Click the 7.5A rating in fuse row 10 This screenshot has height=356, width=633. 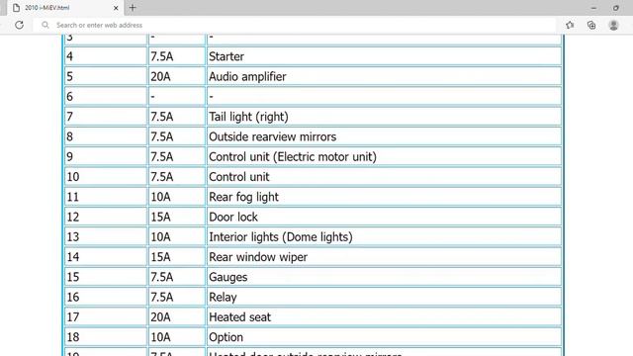pyautogui.click(x=177, y=177)
